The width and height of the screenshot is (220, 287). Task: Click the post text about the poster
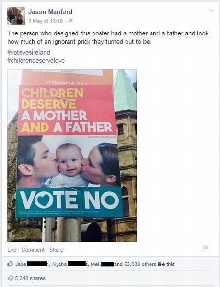(x=108, y=37)
